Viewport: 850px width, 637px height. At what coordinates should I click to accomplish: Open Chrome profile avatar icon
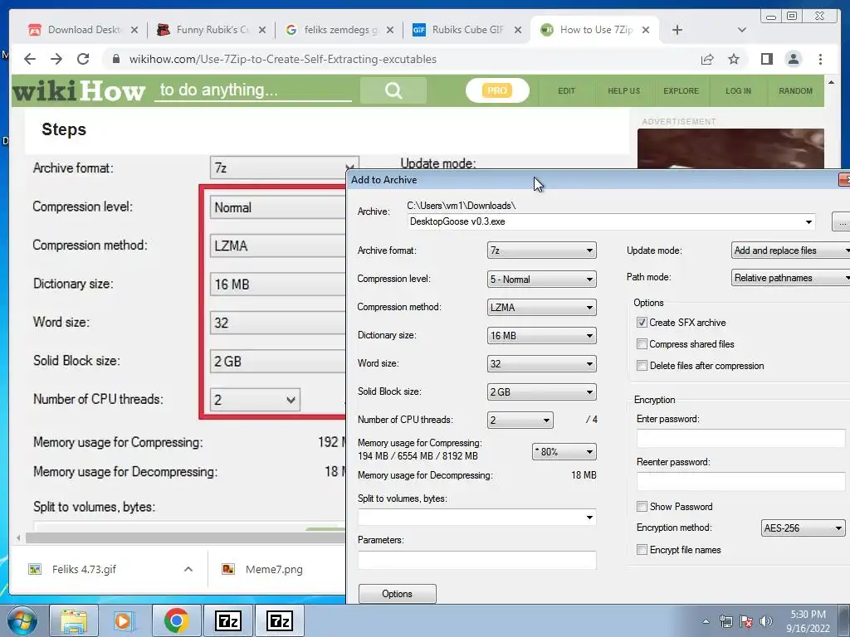pos(793,59)
